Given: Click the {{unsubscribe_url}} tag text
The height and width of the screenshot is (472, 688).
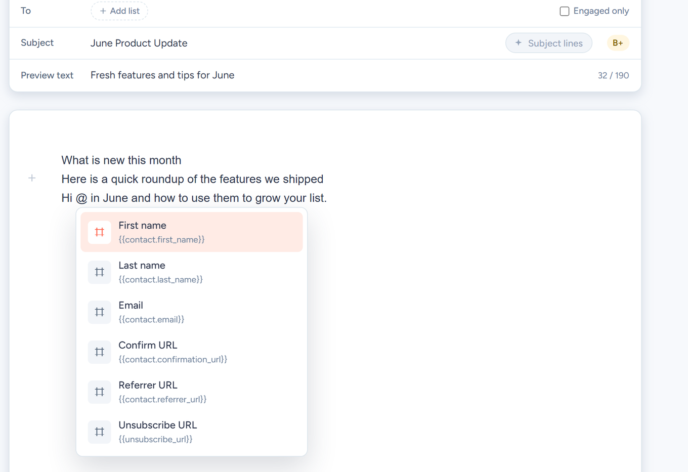Looking at the screenshot, I should pos(155,440).
